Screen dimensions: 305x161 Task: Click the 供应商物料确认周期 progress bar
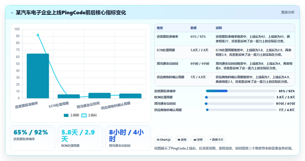pos(241,110)
